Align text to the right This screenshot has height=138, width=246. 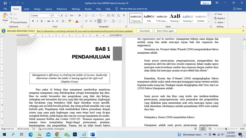(95, 21)
